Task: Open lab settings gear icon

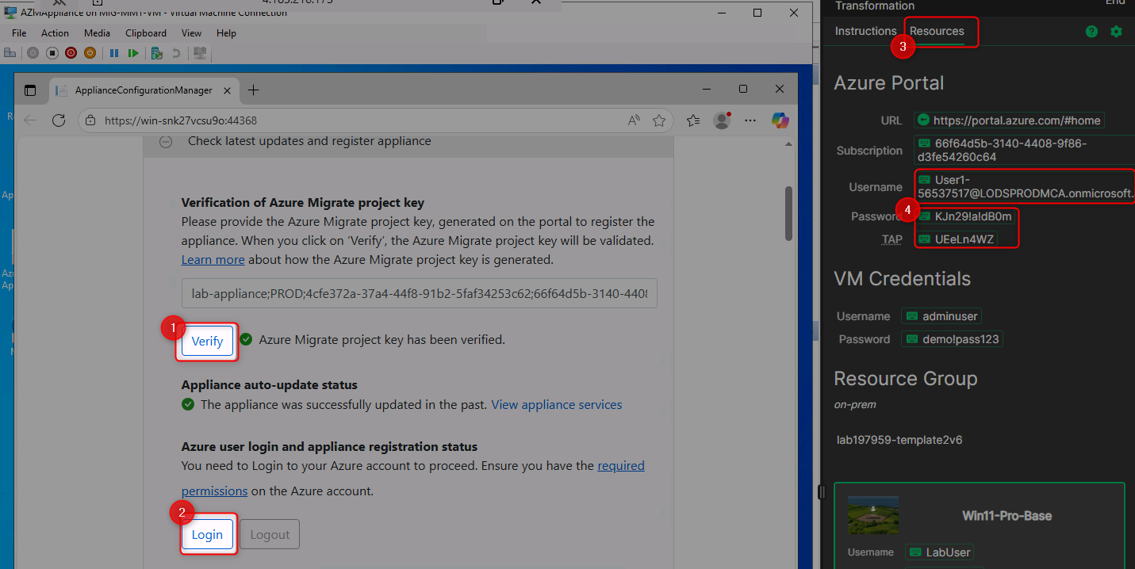Action: 1117,32
